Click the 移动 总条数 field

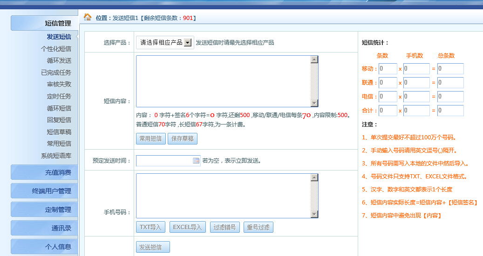pyautogui.click(x=450, y=69)
